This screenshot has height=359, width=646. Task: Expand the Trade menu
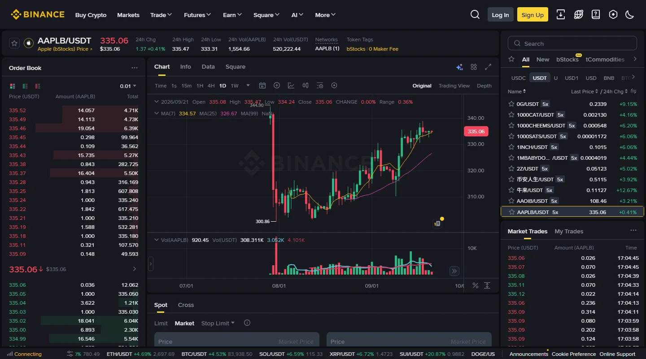tap(161, 15)
